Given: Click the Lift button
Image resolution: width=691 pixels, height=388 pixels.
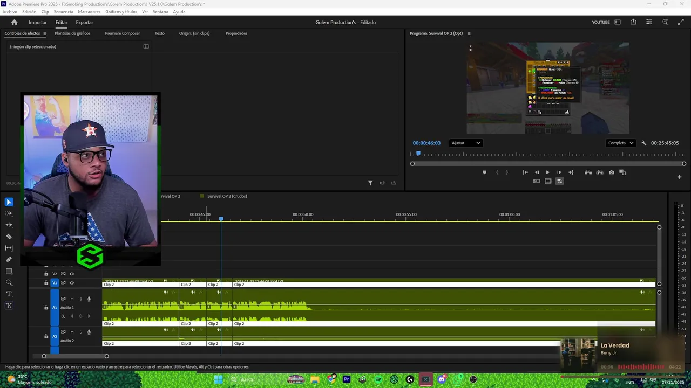Looking at the screenshot, I should [588, 172].
